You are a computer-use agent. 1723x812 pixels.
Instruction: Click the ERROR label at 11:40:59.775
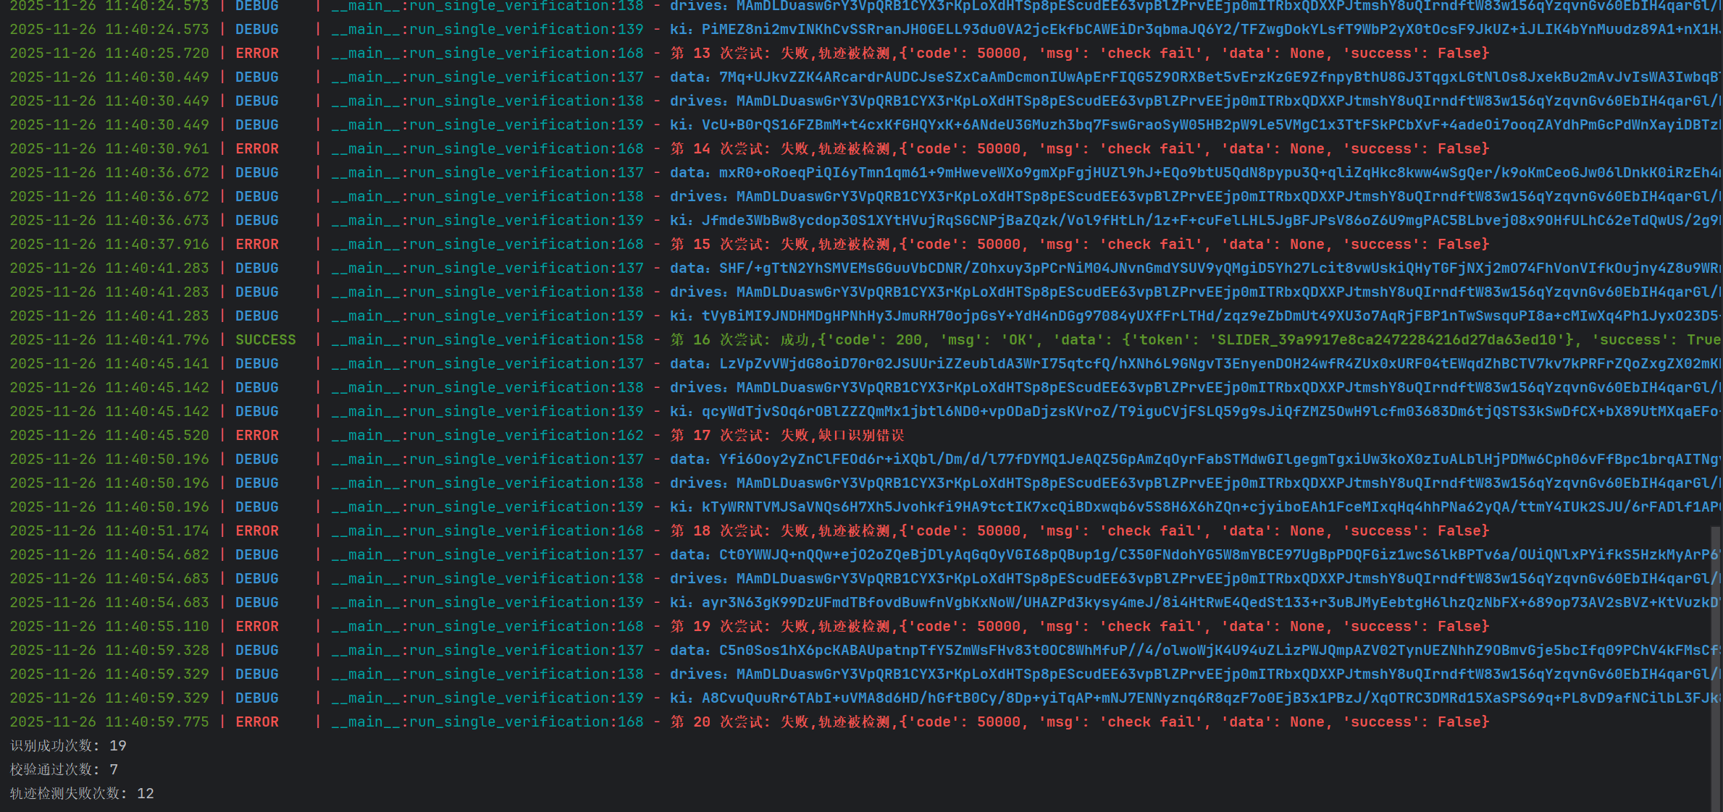tap(256, 722)
